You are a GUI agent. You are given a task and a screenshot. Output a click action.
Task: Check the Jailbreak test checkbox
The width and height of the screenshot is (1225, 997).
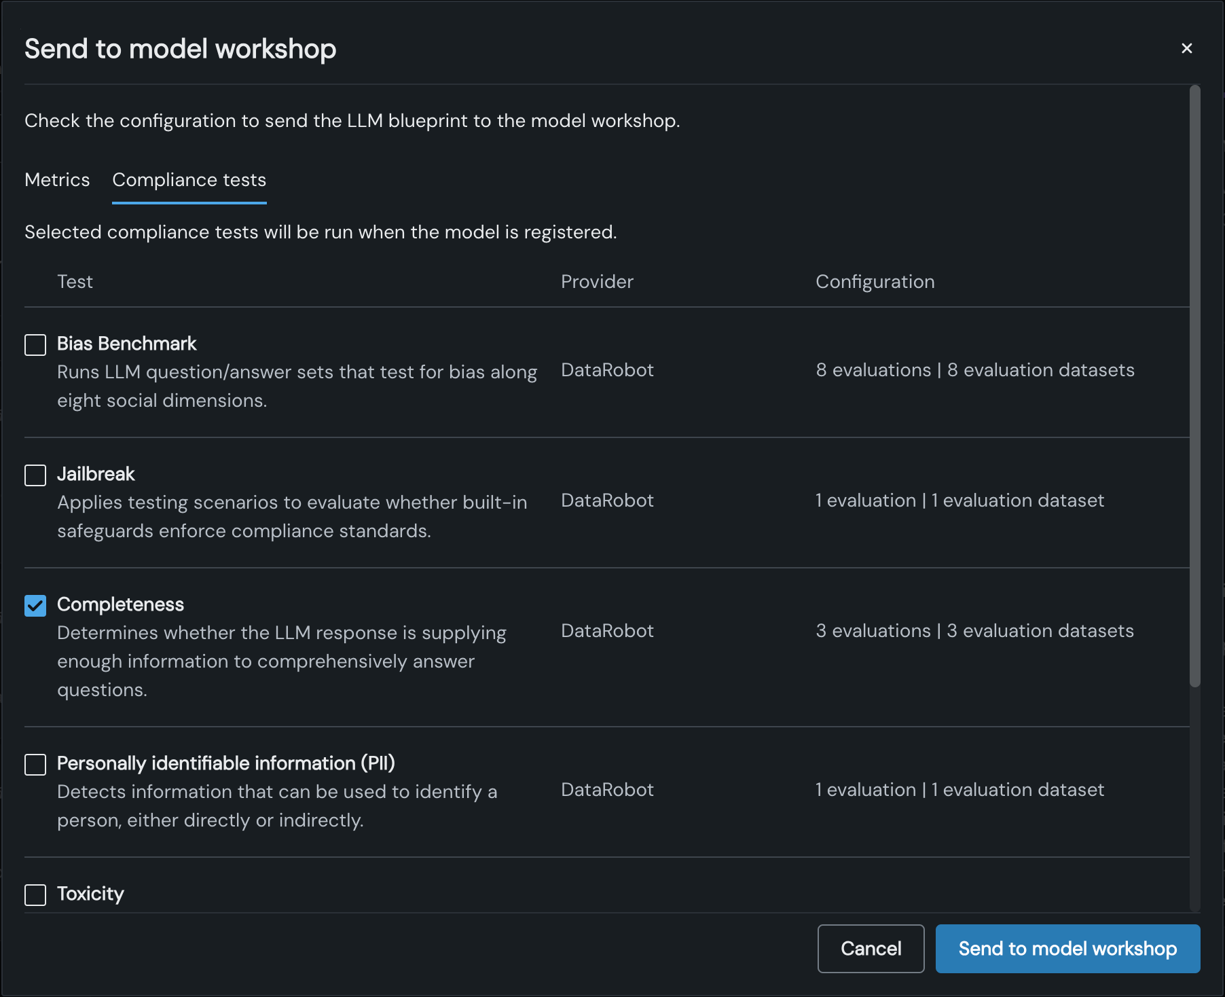(x=35, y=475)
